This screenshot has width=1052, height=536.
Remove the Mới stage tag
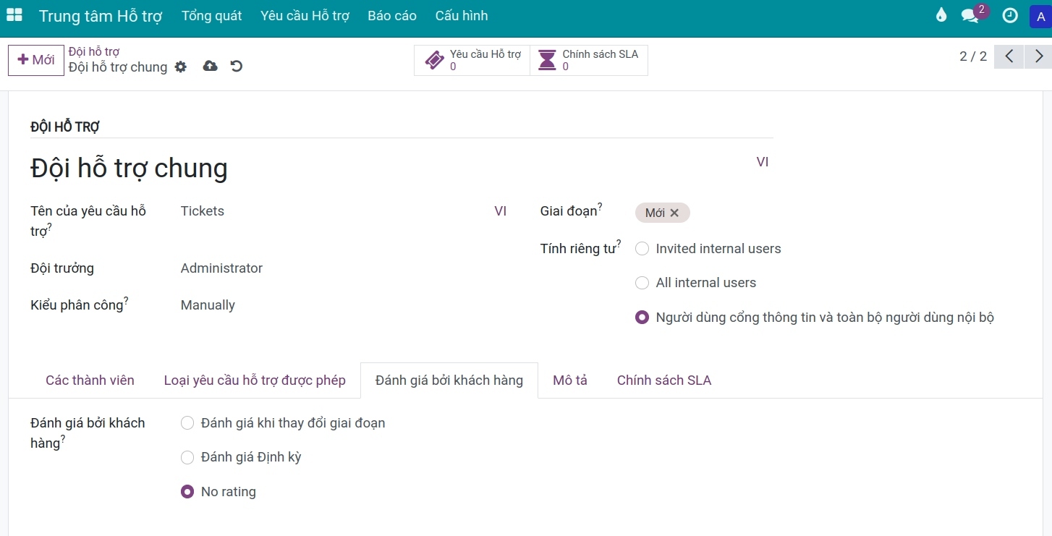click(x=674, y=213)
